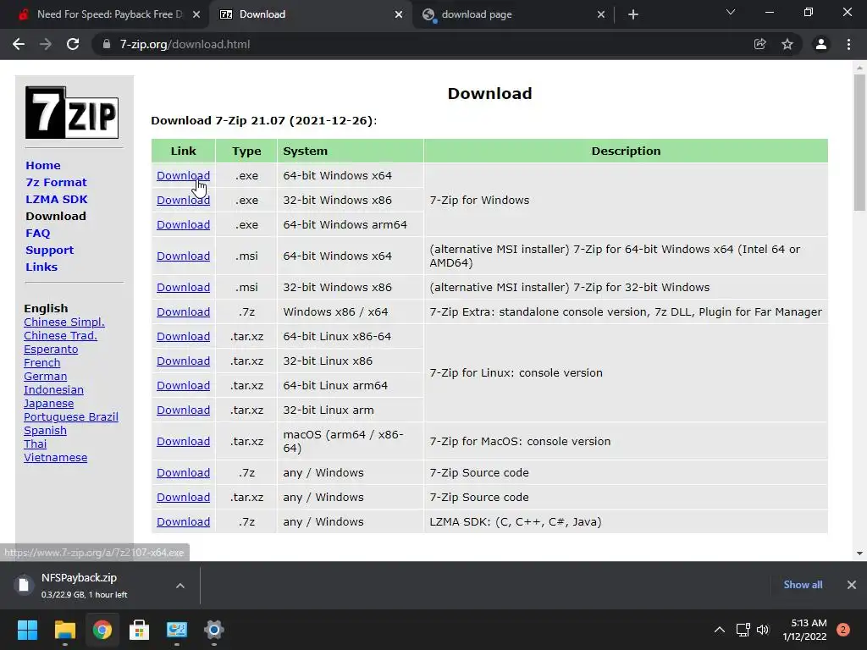867x650 pixels.
Task: Open the FAQ sidebar link
Action: 37,234
